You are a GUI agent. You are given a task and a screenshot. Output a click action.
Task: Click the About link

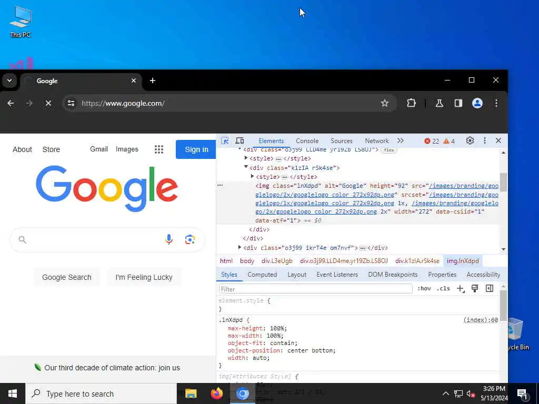coord(22,149)
